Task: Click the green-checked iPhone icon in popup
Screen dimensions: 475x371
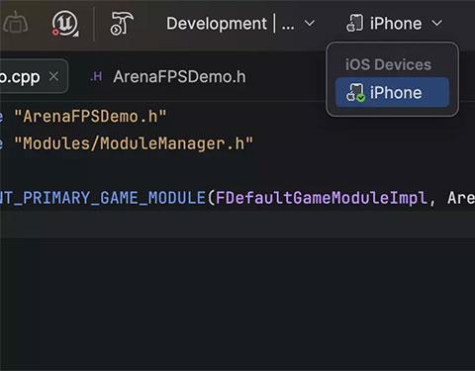Action: point(355,93)
